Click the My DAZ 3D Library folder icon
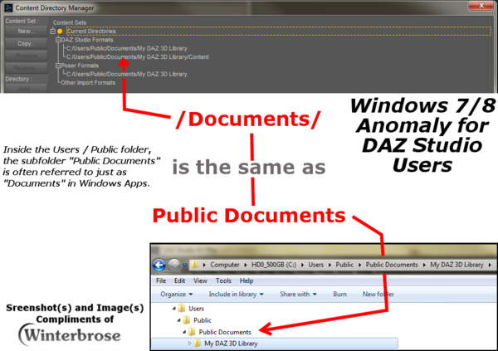498x351 pixels. (198, 343)
